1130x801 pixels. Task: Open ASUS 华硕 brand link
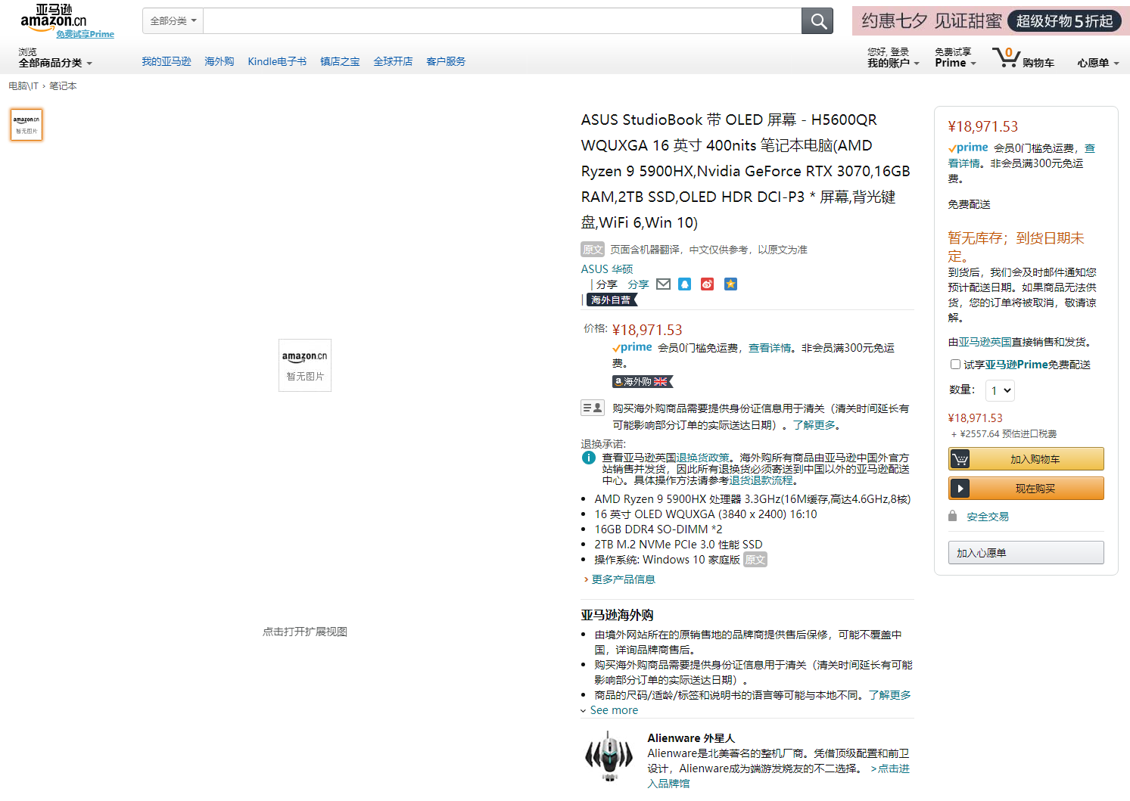pyautogui.click(x=607, y=269)
